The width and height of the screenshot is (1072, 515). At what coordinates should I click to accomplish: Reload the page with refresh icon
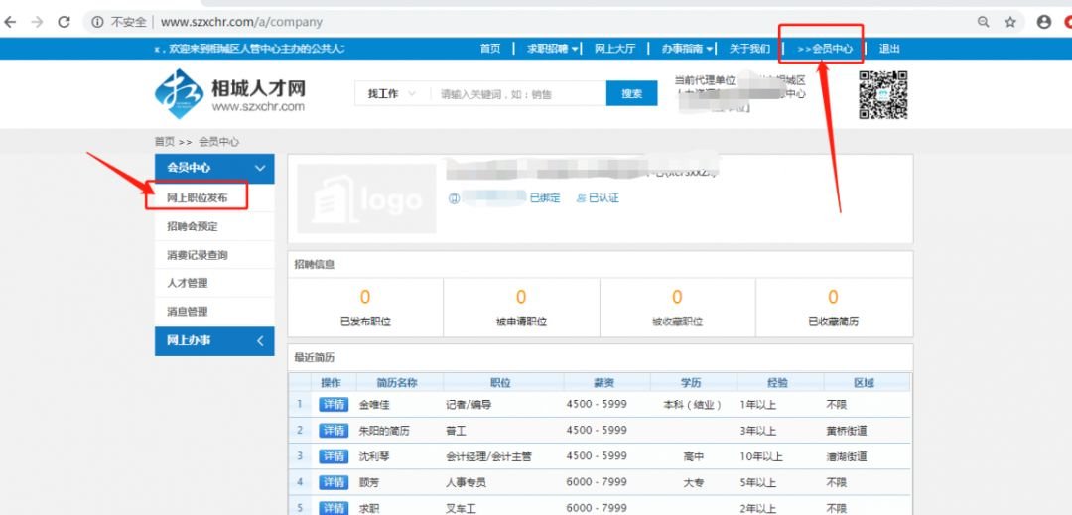pyautogui.click(x=64, y=21)
